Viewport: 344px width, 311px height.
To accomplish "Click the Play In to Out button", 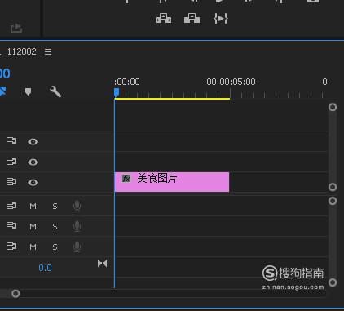I will click(x=220, y=19).
